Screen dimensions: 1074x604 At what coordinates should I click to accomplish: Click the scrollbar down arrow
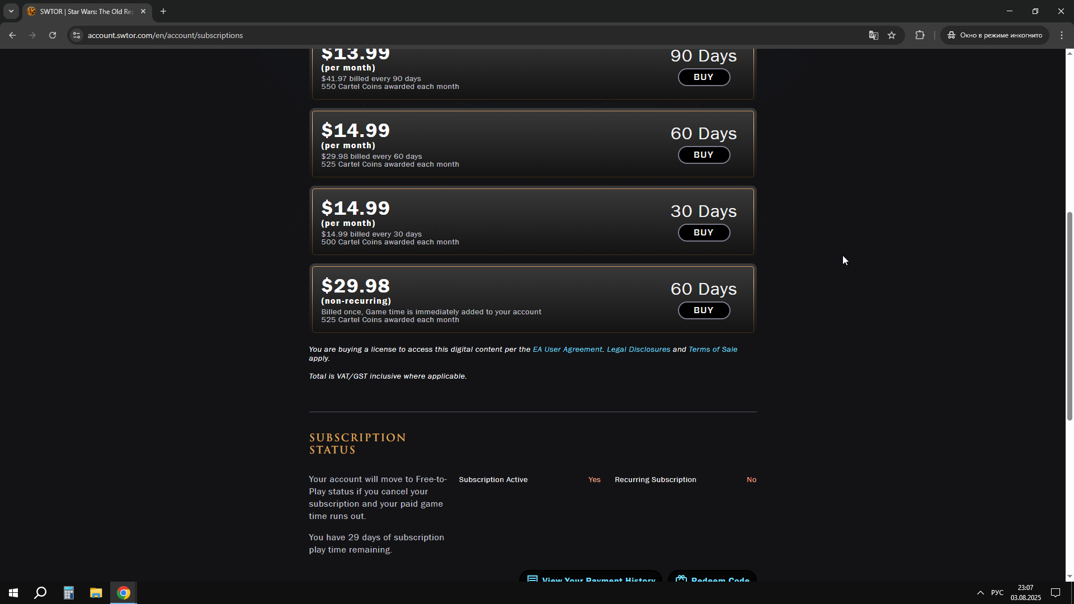pos(1070,577)
